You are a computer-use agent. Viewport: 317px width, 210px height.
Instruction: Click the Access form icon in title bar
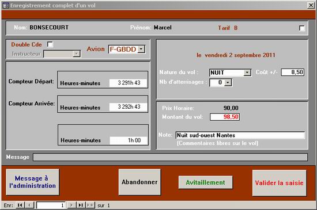(6, 5)
